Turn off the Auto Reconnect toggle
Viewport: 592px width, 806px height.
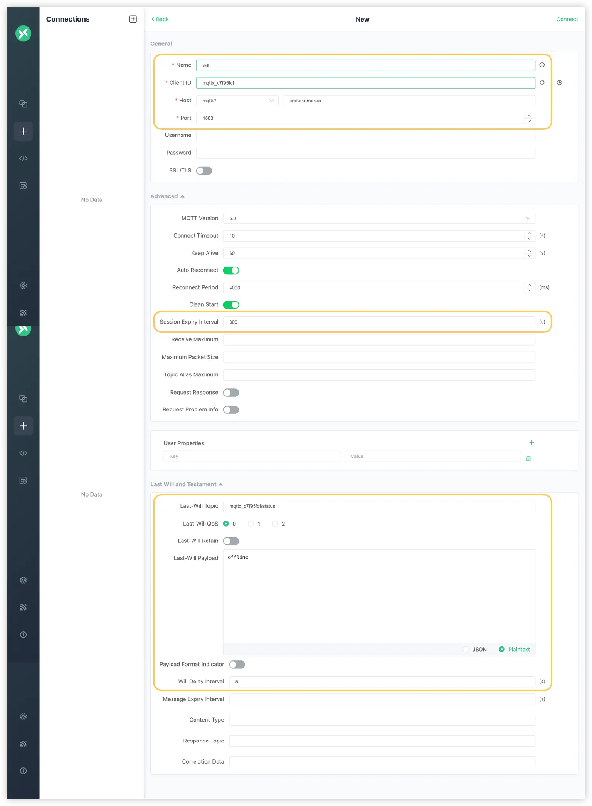pyautogui.click(x=231, y=270)
